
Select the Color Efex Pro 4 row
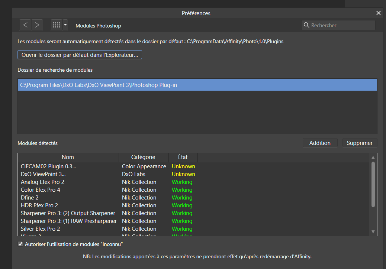(x=193, y=190)
